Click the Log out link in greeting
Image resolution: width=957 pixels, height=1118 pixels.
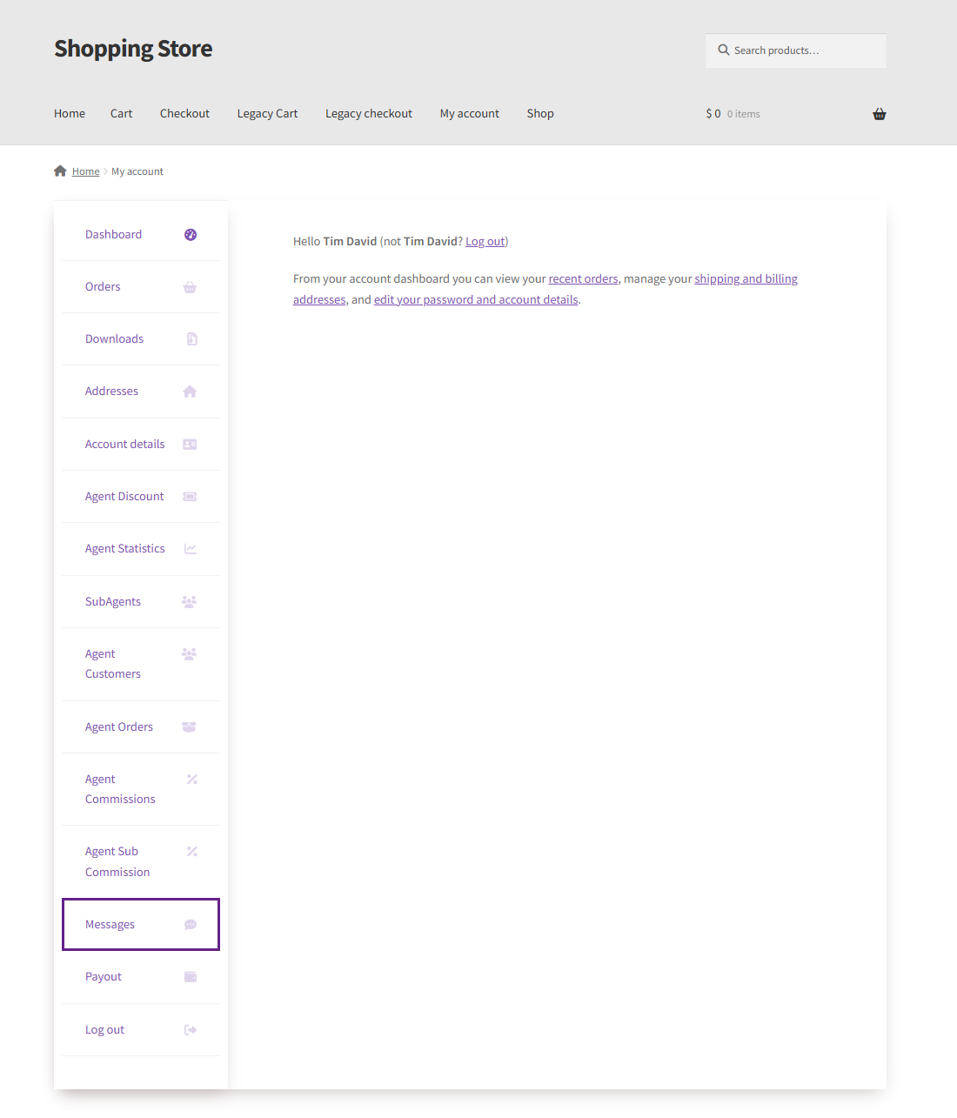(x=485, y=241)
